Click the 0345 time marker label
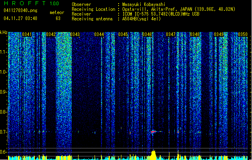This screenshot has width=252, height=160. tap(123, 34)
